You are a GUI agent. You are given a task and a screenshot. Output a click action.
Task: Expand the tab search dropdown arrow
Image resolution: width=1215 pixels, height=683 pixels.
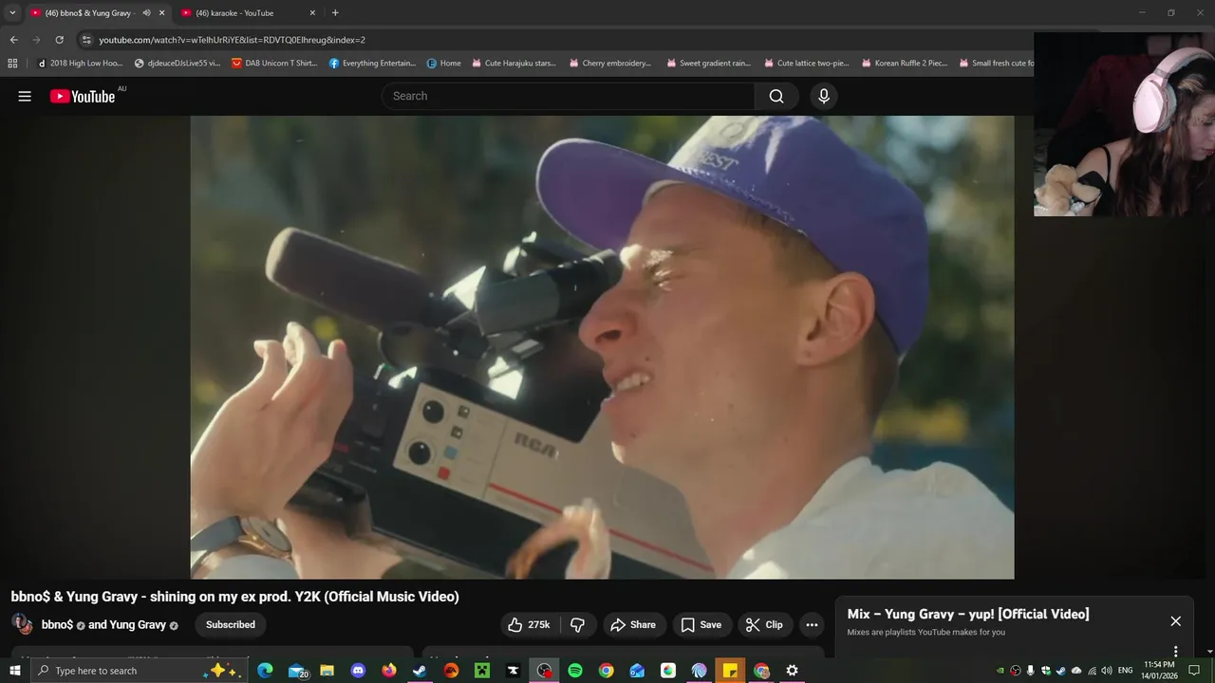click(12, 13)
